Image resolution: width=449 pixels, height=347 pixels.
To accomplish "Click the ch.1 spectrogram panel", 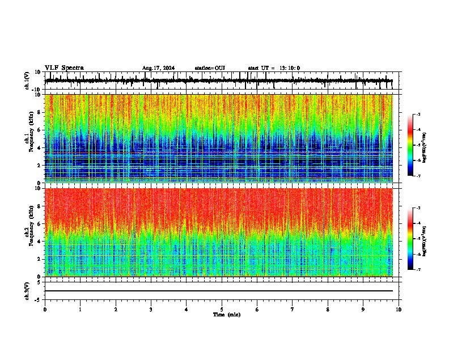I will (219, 138).
